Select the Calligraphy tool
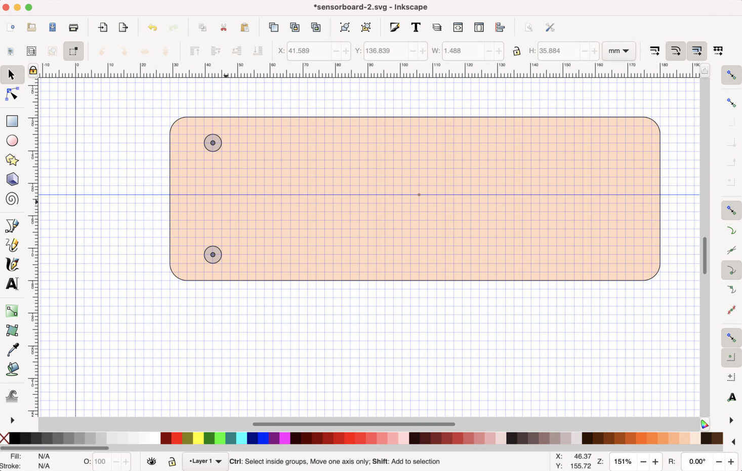 tap(12, 264)
